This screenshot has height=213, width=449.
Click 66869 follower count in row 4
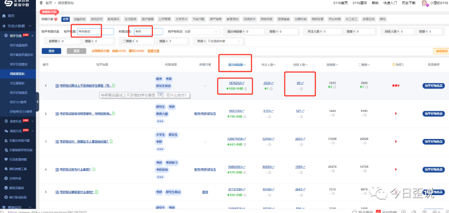[266, 166]
